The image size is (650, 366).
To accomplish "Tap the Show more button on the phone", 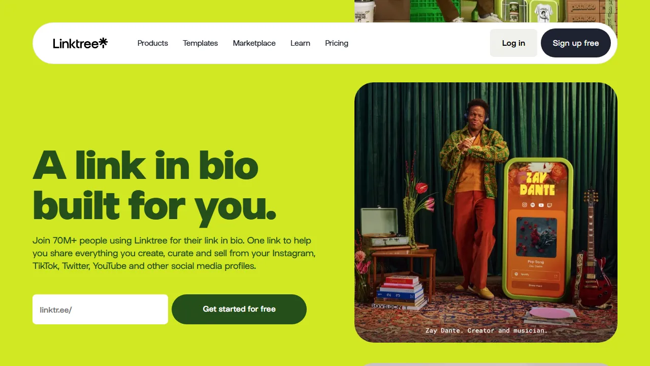I will coord(536,286).
